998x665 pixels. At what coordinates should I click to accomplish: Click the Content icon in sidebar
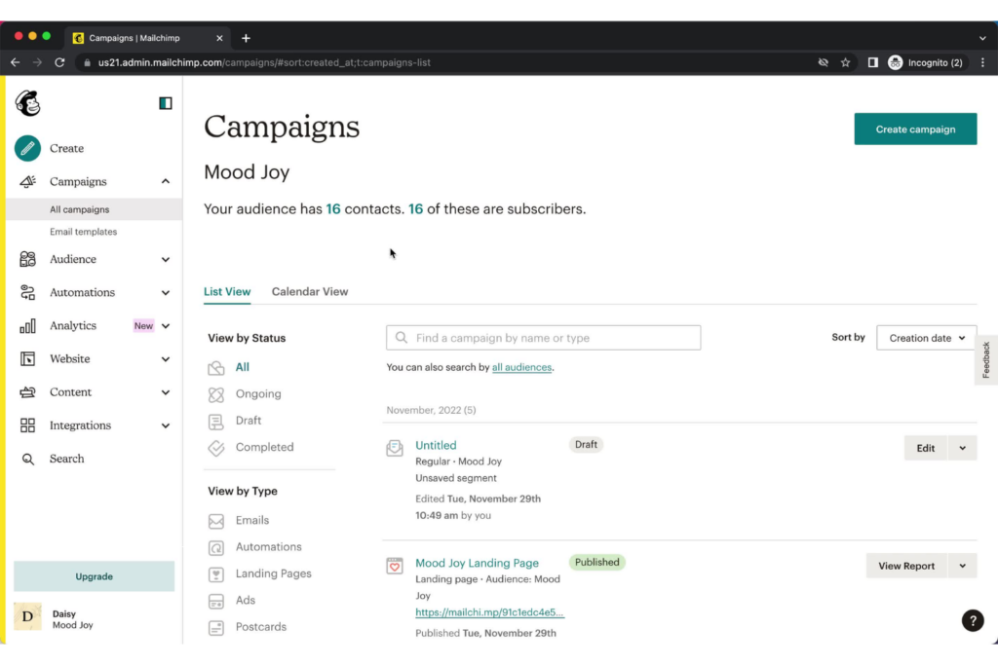(x=27, y=392)
